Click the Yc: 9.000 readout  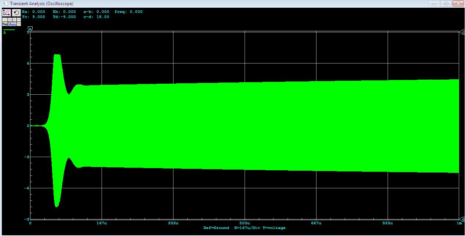pos(33,17)
